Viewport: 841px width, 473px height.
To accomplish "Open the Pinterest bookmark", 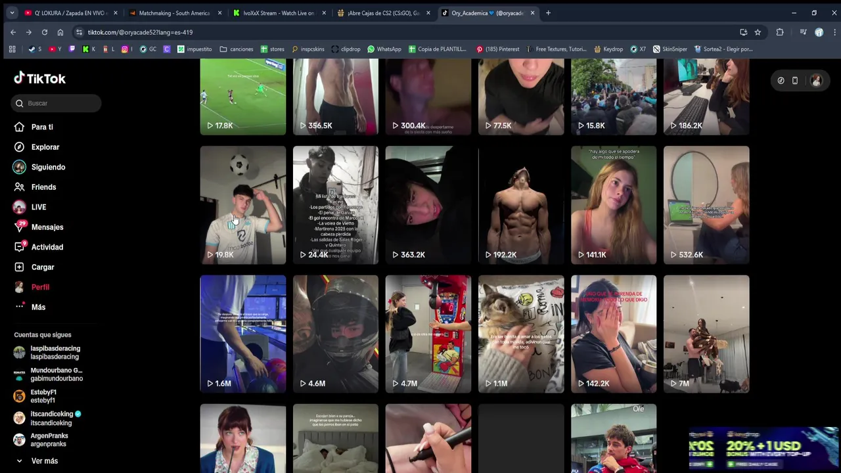I will click(x=497, y=49).
